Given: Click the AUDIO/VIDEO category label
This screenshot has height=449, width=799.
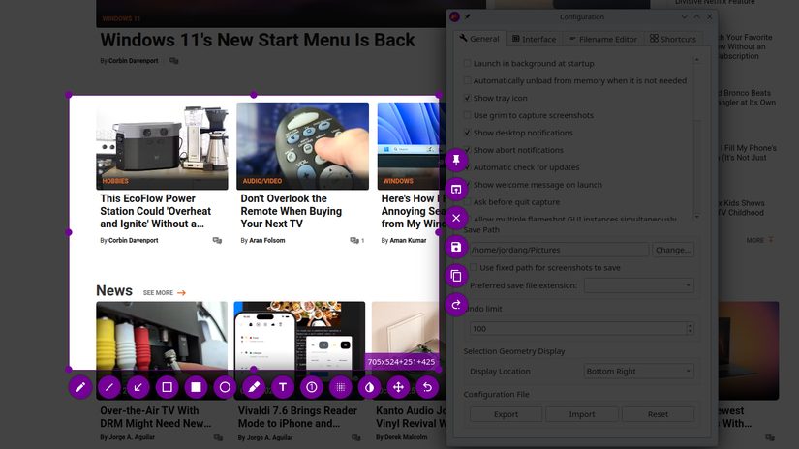Looking at the screenshot, I should 261,181.
